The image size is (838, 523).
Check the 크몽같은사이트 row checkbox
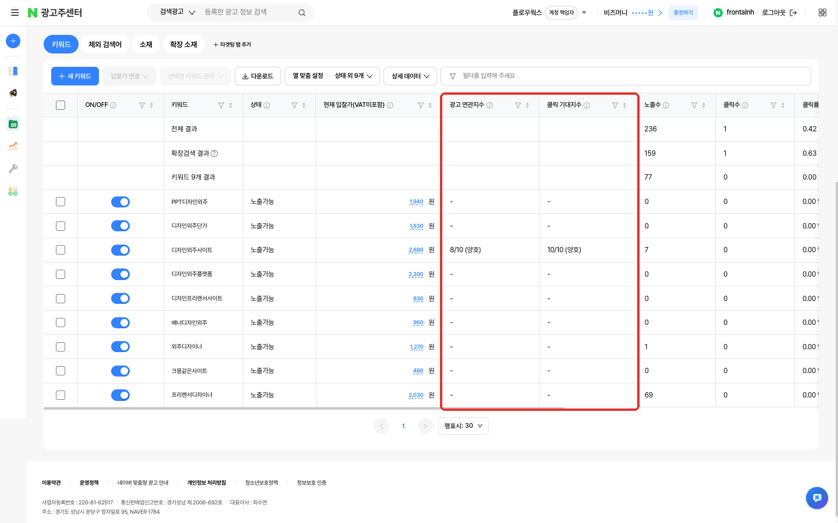click(x=61, y=371)
